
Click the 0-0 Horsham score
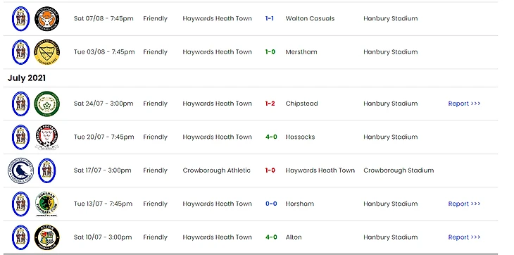271,204
